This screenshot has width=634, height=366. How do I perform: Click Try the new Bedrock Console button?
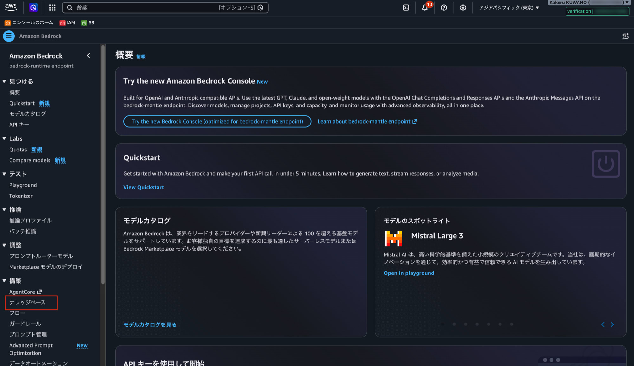point(217,121)
